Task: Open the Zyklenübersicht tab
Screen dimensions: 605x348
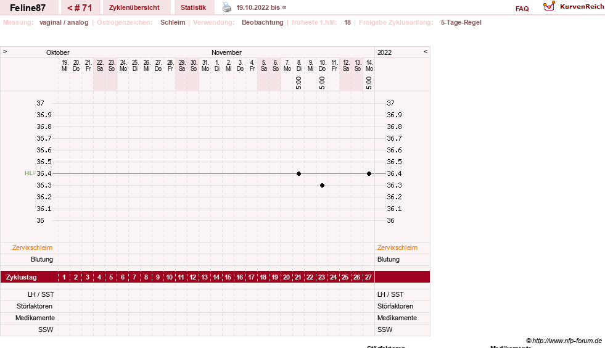Action: coord(134,8)
